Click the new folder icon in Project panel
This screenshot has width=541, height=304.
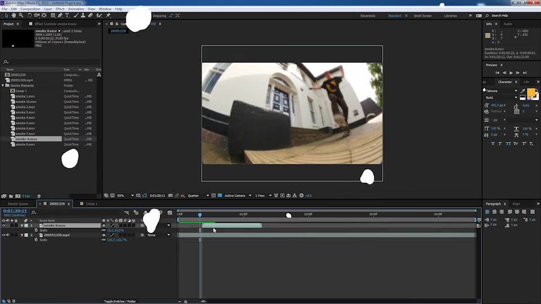11,196
